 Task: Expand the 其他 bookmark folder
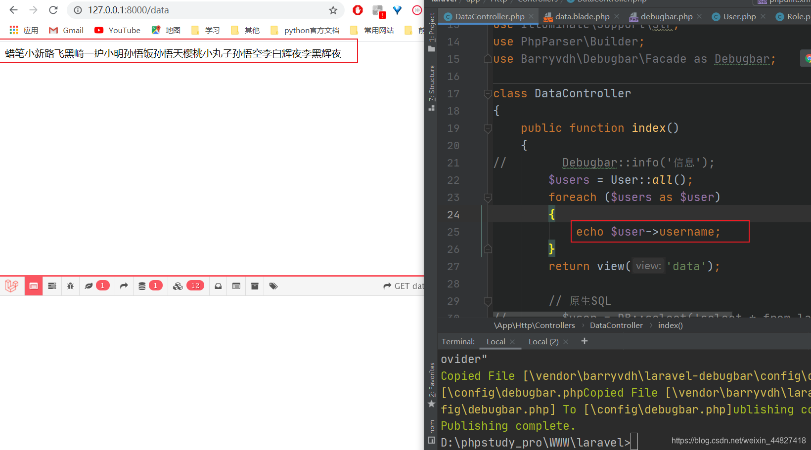click(x=245, y=30)
